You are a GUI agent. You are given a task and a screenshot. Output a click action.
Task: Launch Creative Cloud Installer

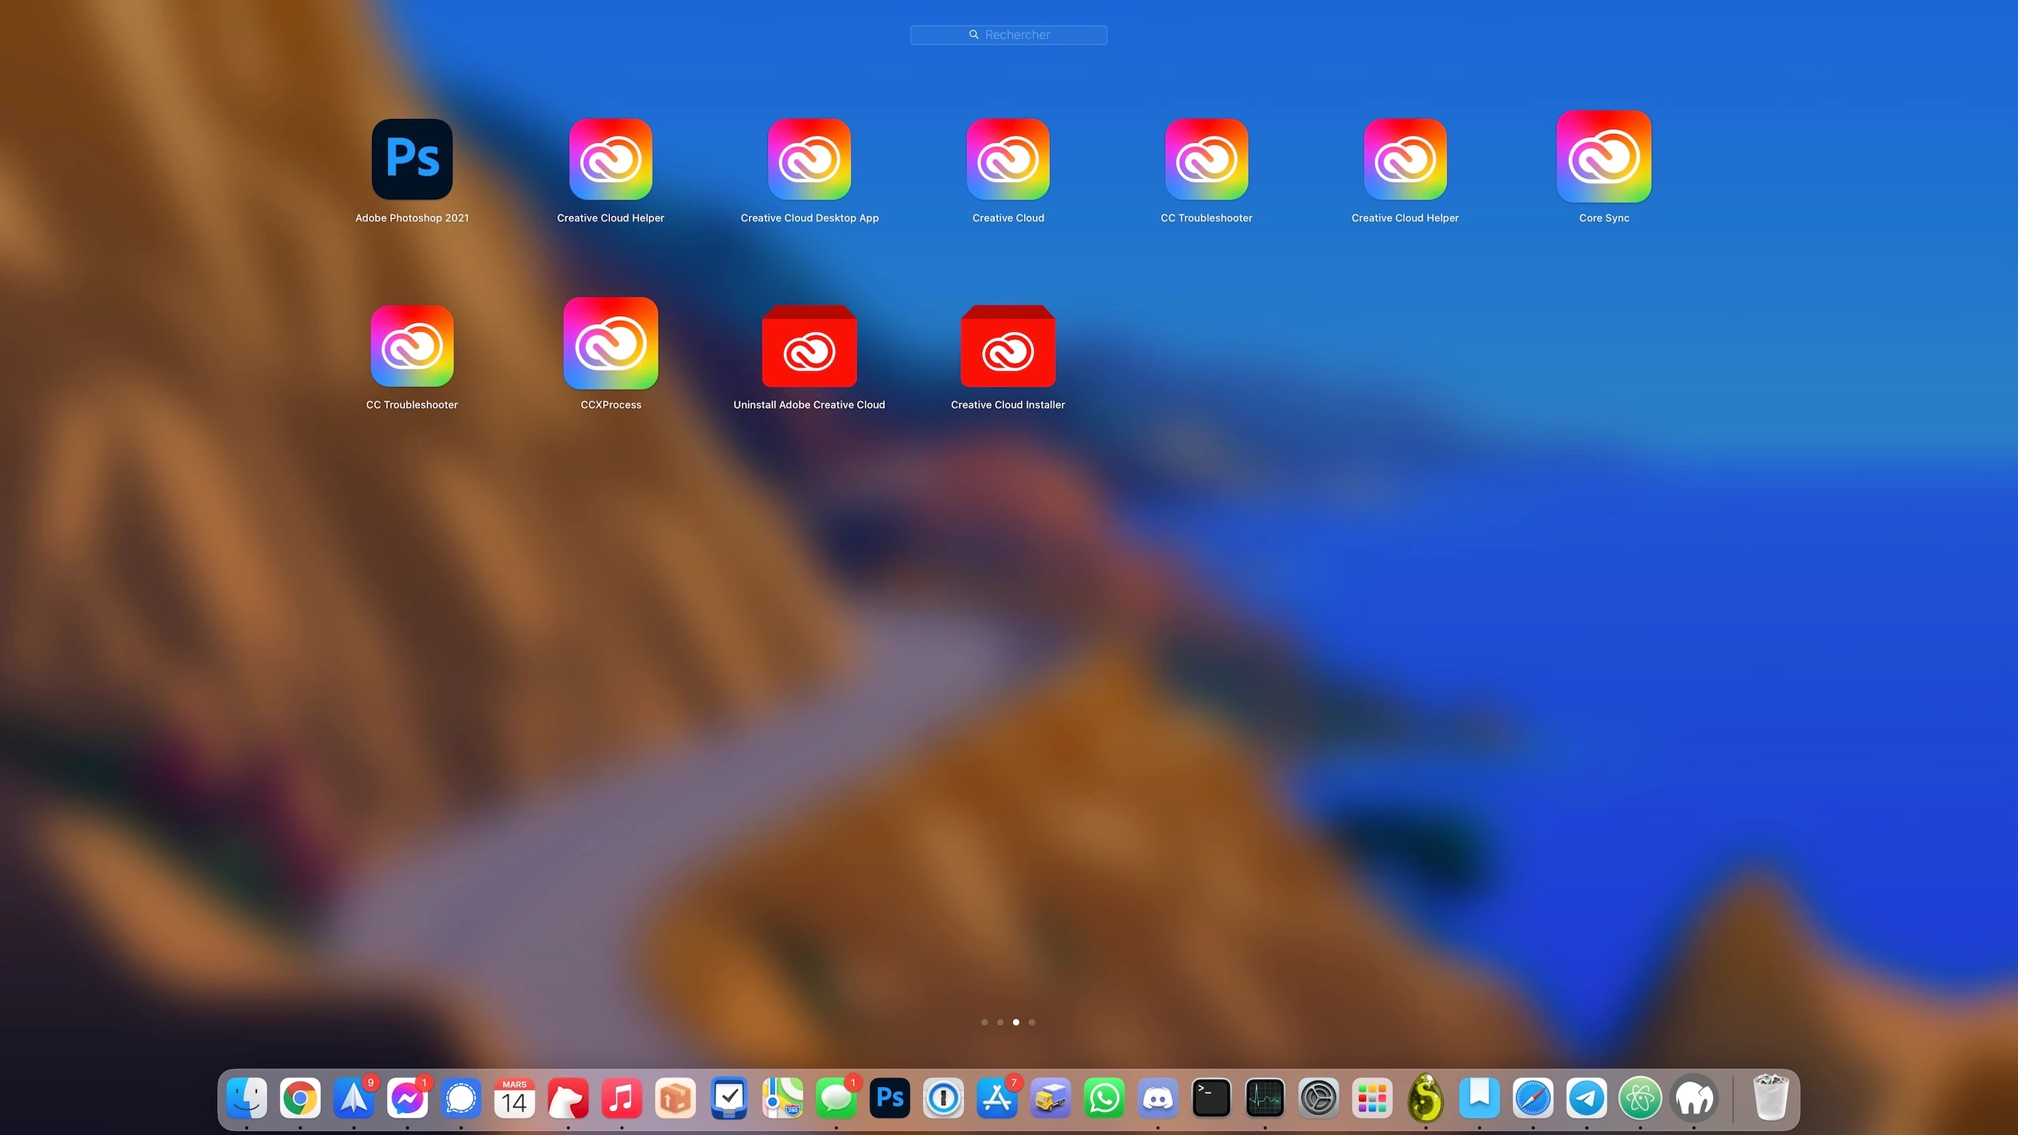click(x=1007, y=347)
